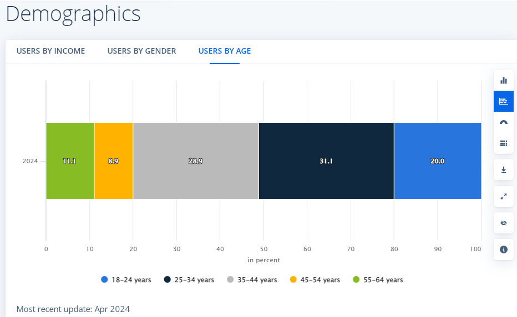Hide the 55–64 years legend series
This screenshot has width=517, height=317.
coord(378,280)
